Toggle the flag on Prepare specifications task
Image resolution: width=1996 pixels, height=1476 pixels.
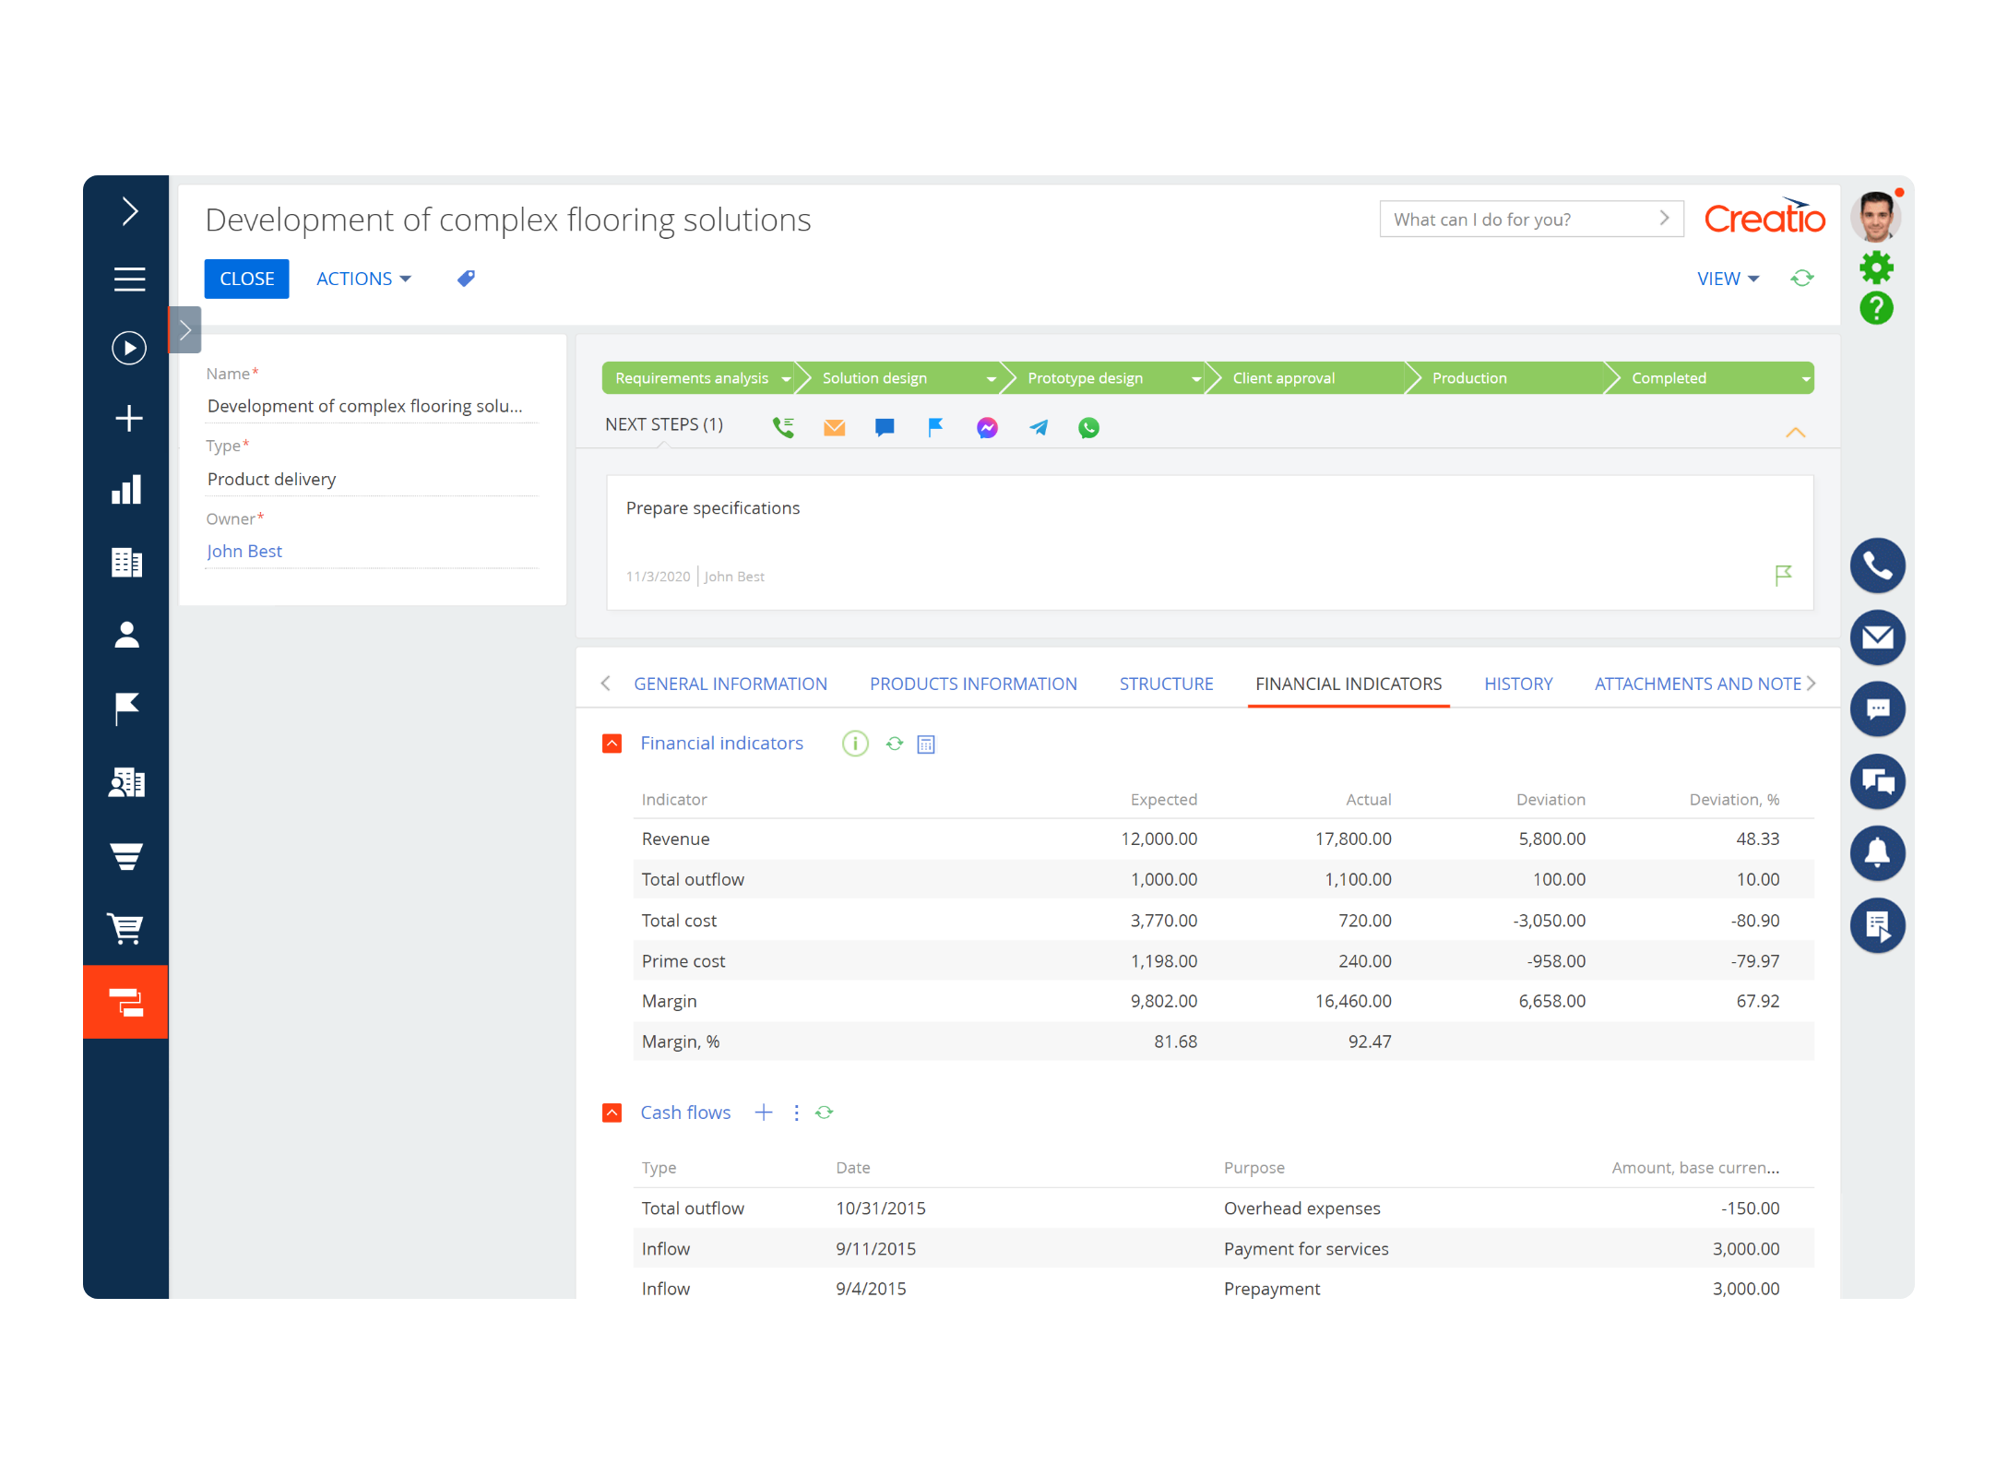pos(1782,576)
